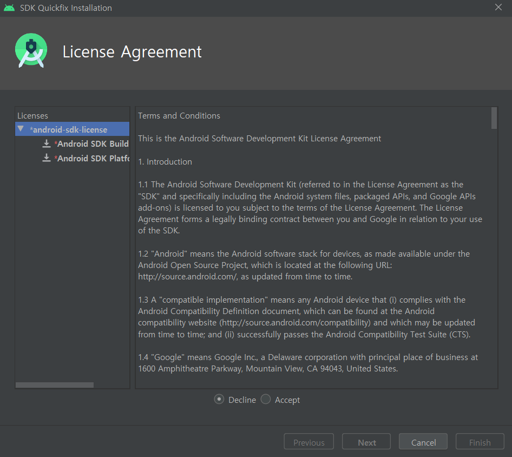Viewport: 512px width, 457px height.
Task: Click the 'Licenses' heading text
Action: click(32, 116)
